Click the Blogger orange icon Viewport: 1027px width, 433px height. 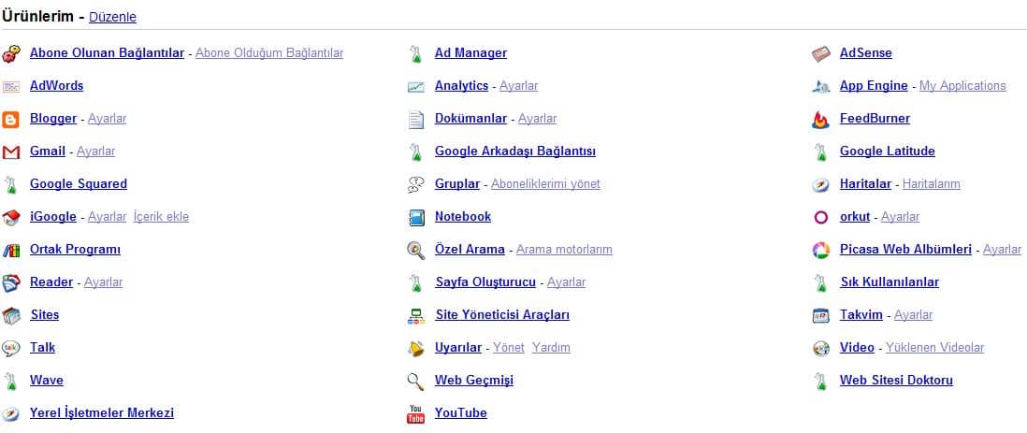click(x=10, y=119)
